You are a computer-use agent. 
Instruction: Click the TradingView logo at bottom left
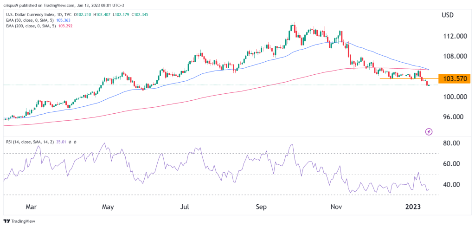19,221
